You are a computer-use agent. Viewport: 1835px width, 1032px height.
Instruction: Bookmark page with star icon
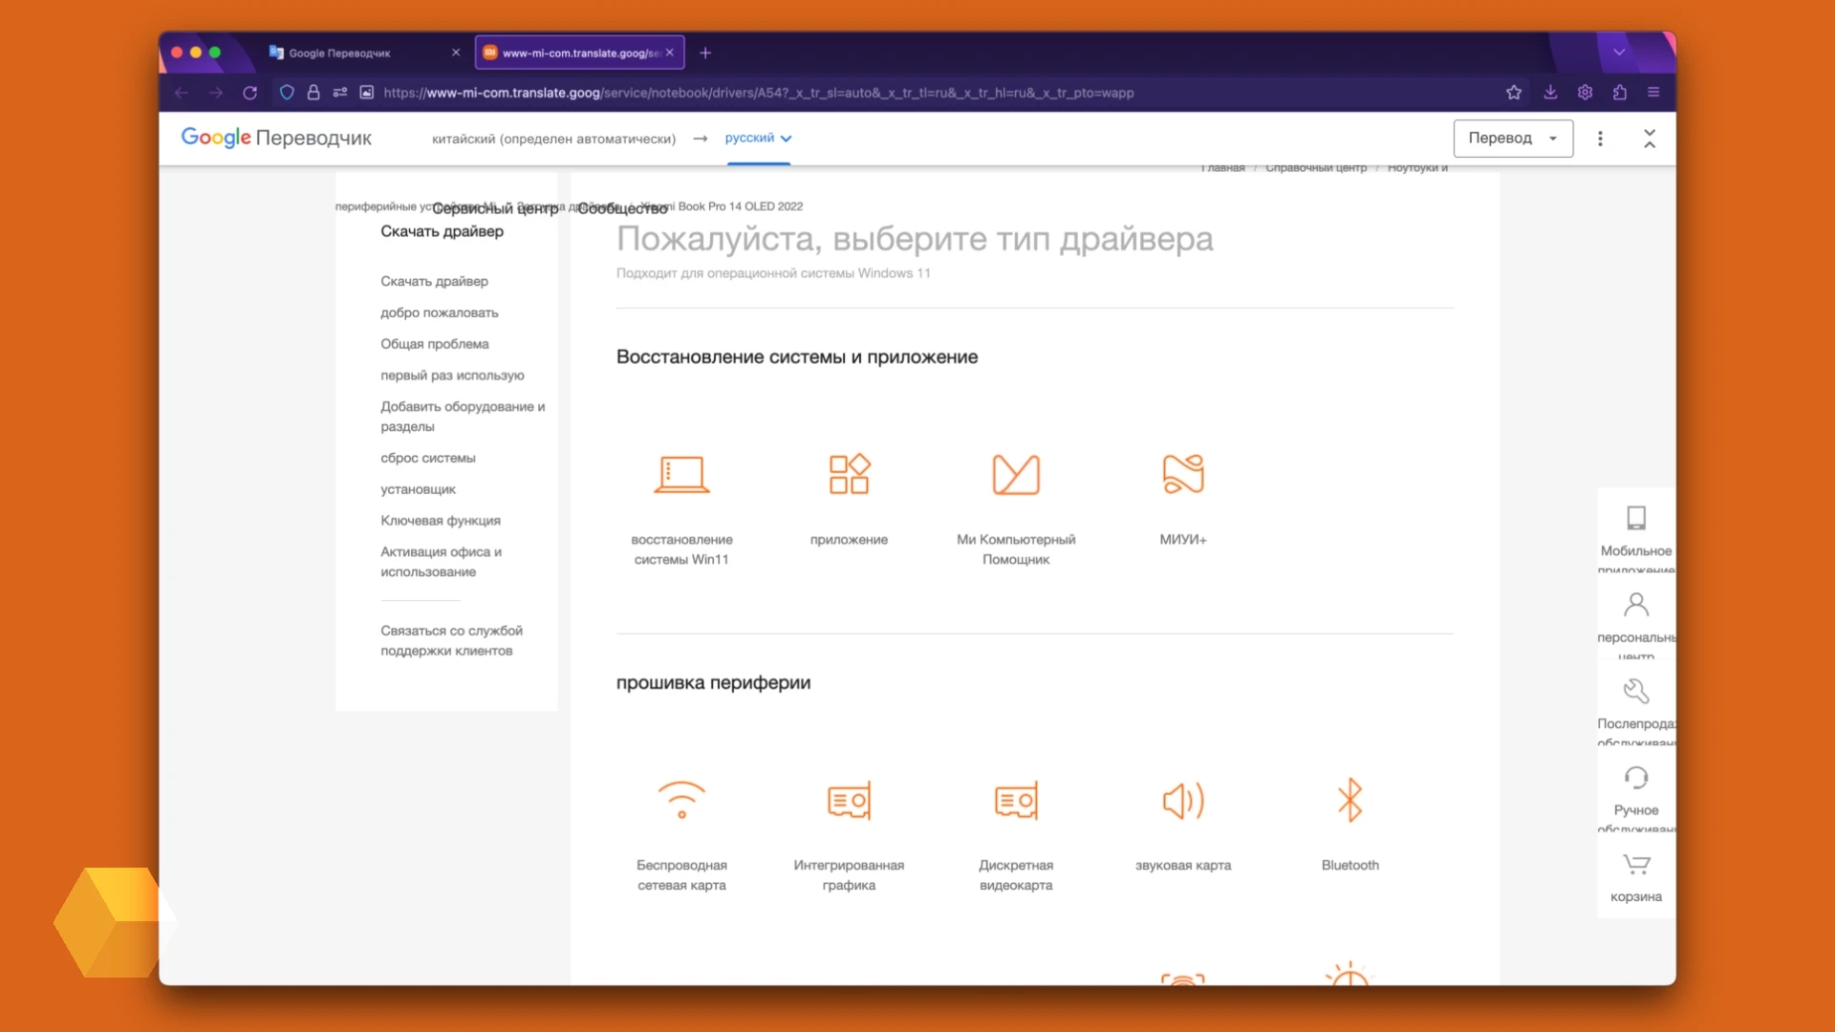[1514, 93]
